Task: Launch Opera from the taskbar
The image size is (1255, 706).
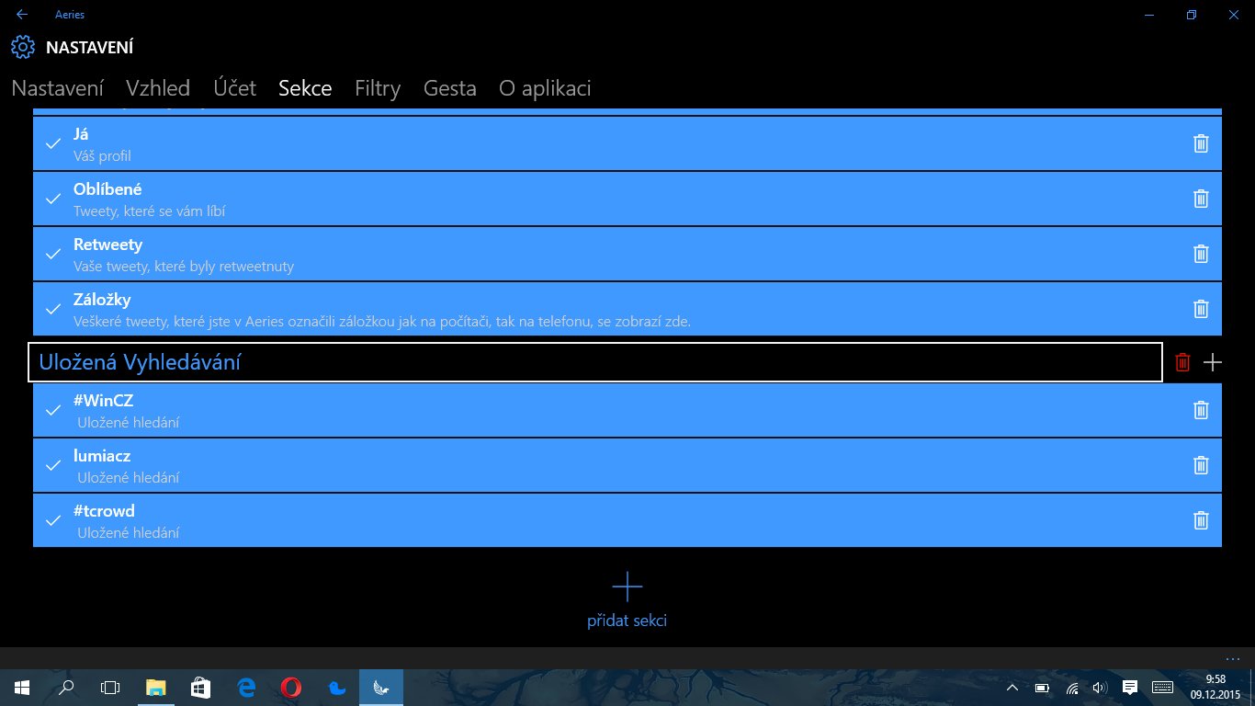Action: coord(290,688)
